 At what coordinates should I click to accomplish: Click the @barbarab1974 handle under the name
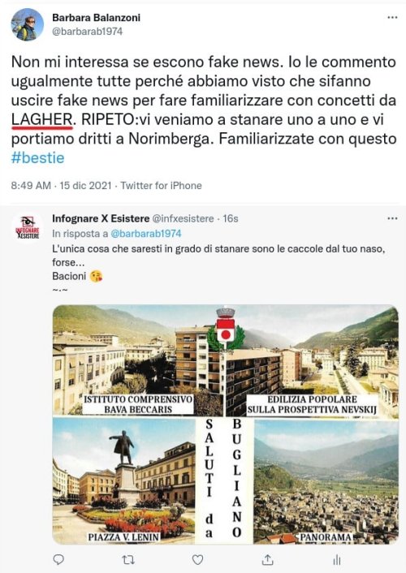[88, 32]
